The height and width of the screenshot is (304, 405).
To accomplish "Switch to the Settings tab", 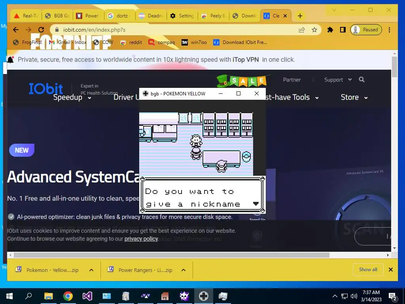I will tap(182, 16).
